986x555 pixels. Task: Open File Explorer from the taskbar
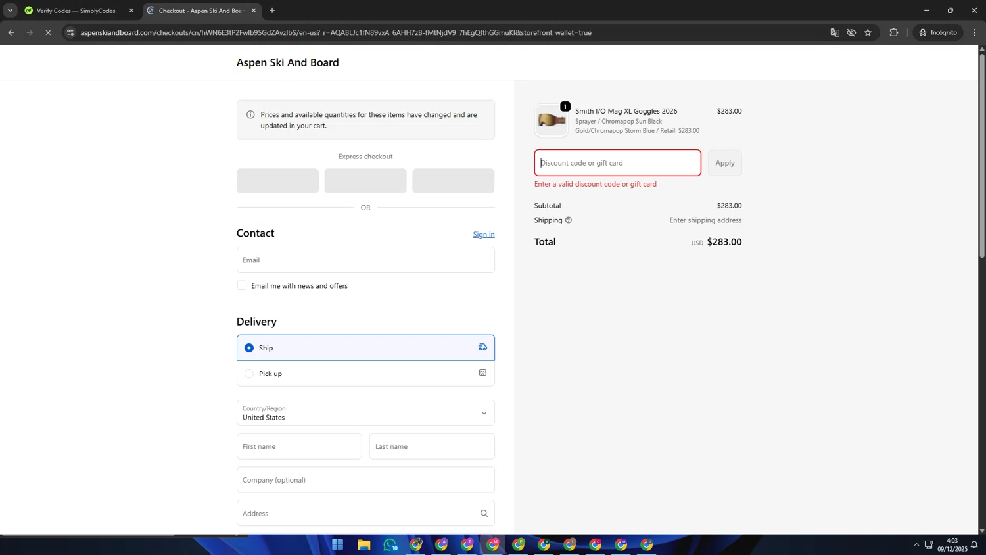coord(364,544)
